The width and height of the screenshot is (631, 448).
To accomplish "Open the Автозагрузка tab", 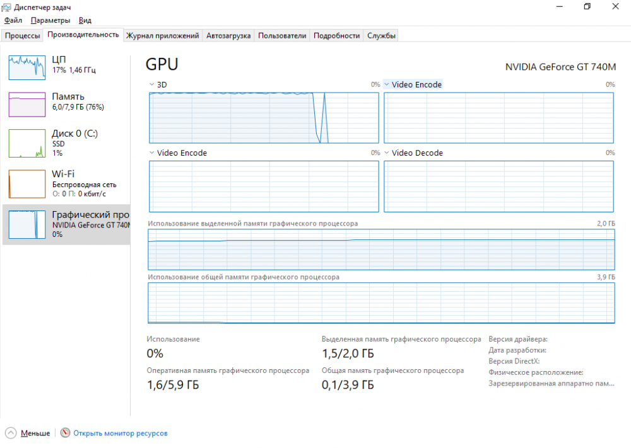I will (x=228, y=36).
